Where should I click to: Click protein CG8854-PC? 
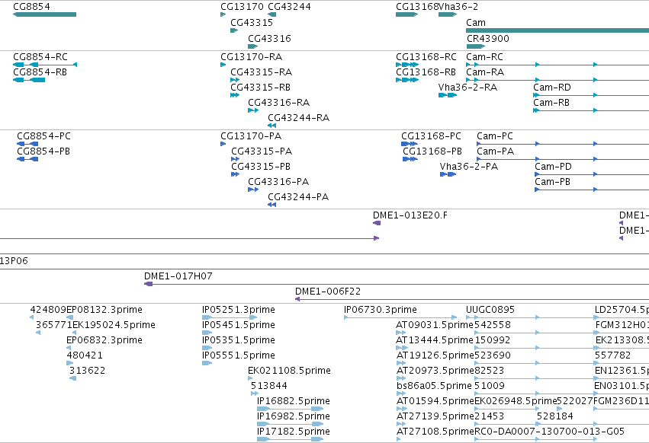point(44,136)
